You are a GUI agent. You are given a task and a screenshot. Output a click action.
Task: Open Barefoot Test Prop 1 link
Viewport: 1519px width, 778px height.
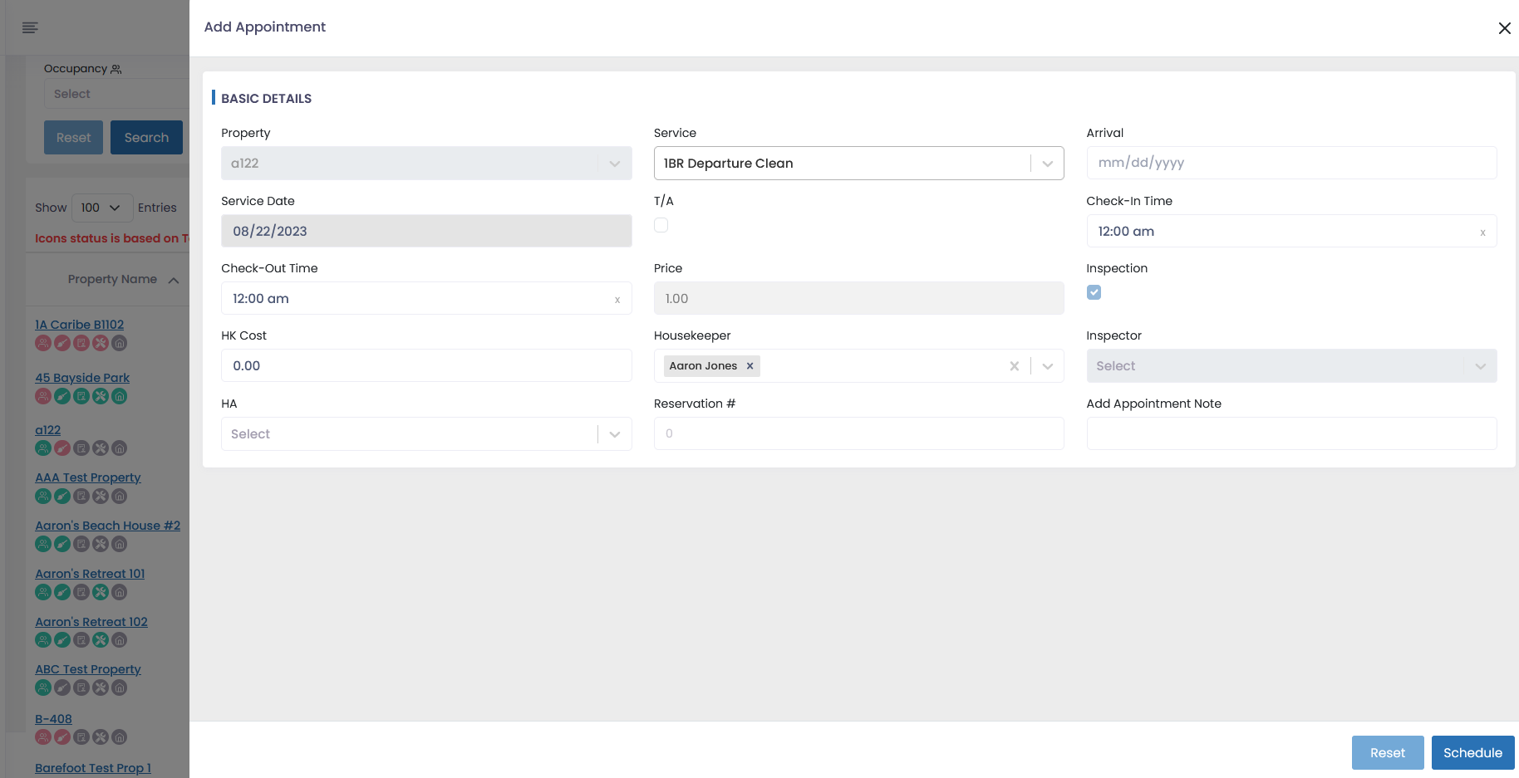click(93, 768)
